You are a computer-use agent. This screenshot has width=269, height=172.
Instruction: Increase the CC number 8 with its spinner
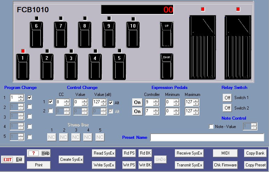coord(67,100)
